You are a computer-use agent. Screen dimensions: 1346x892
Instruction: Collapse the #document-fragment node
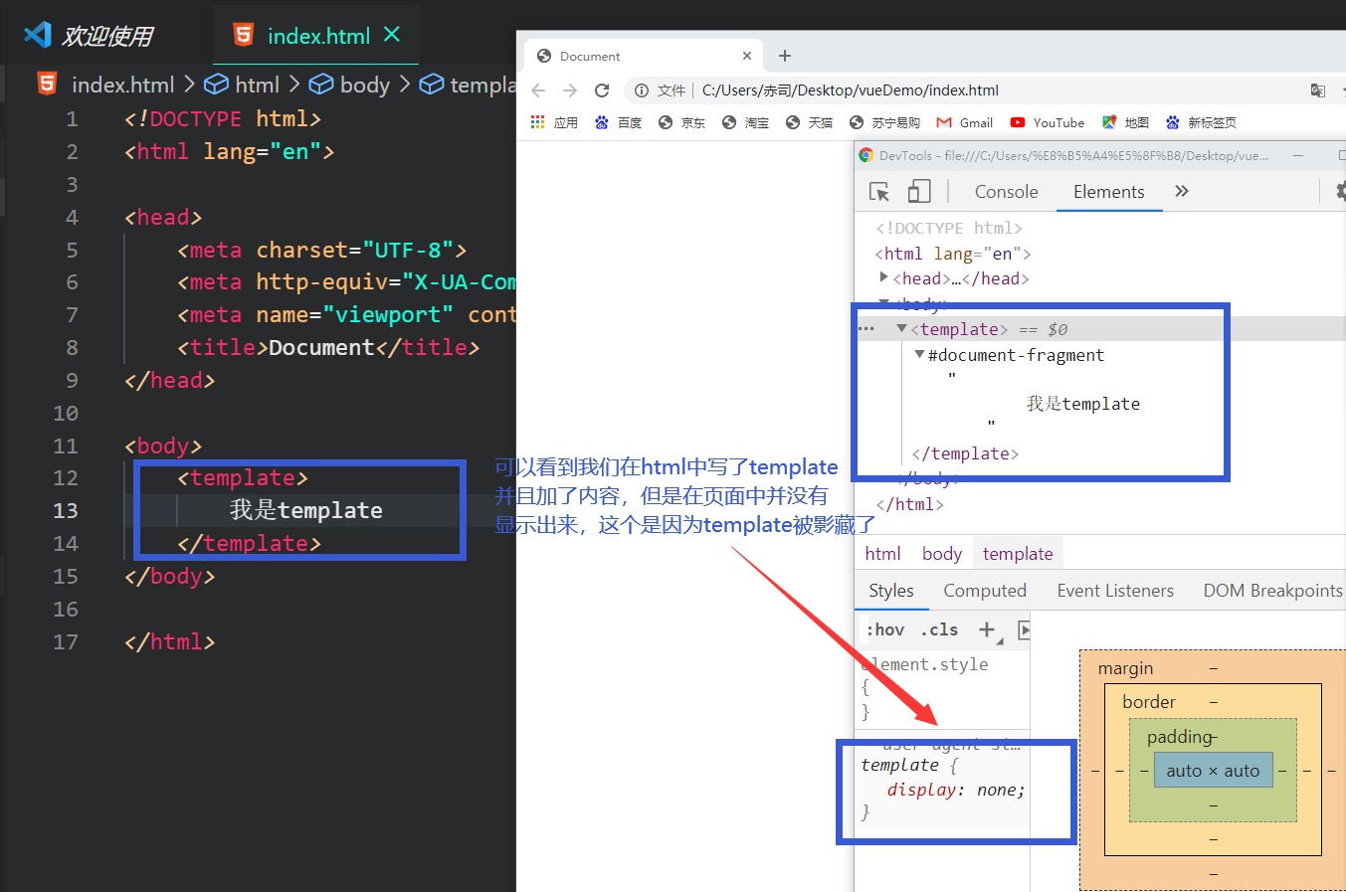919,354
